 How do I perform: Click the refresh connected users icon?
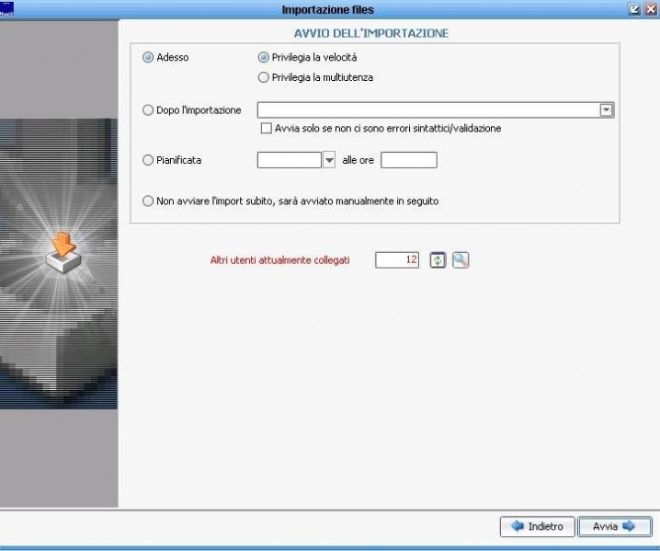click(x=438, y=260)
